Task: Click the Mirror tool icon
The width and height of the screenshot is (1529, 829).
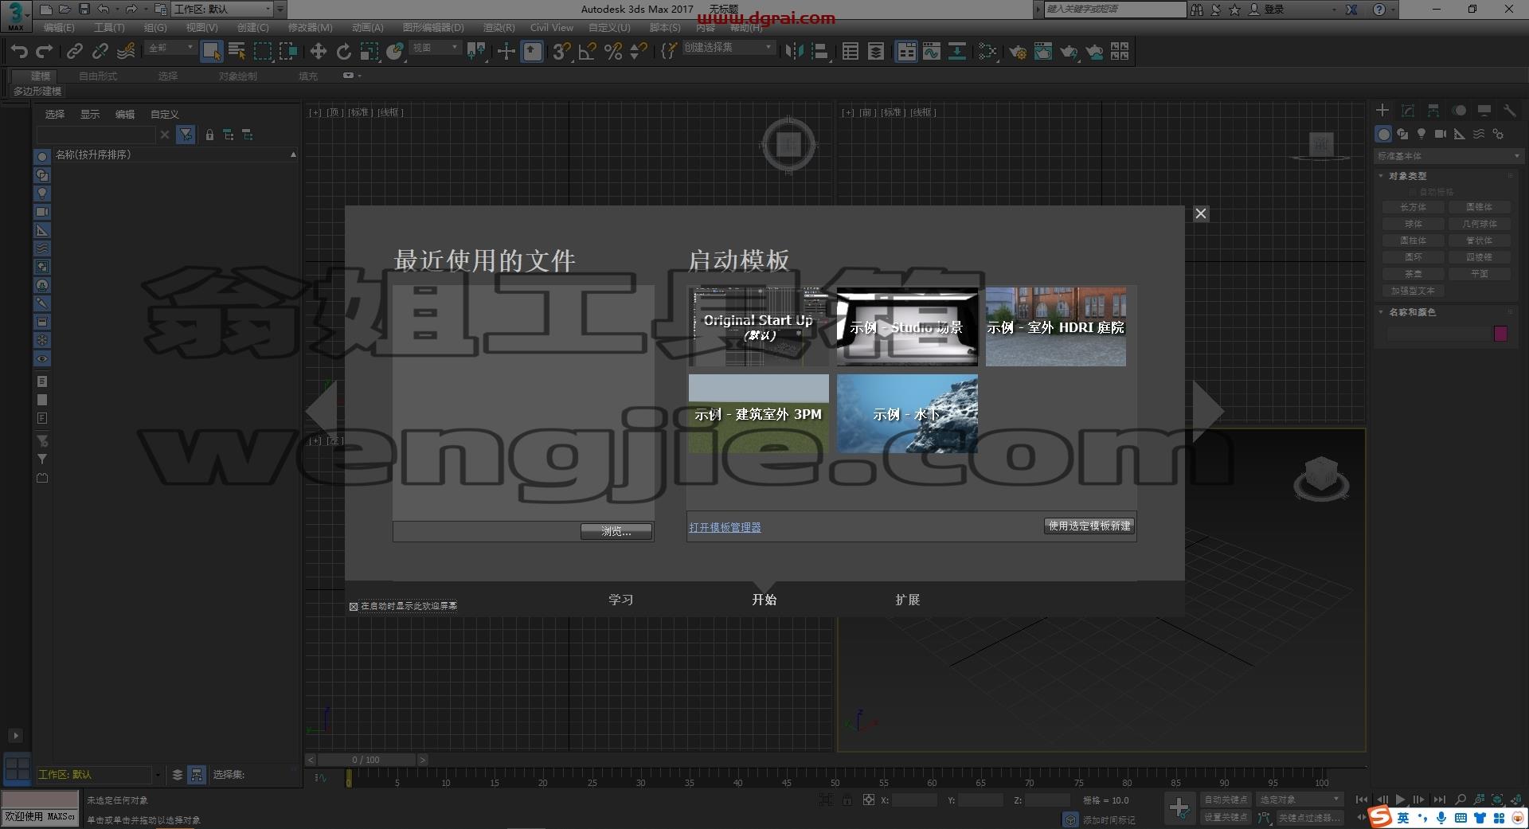Action: pos(794,52)
